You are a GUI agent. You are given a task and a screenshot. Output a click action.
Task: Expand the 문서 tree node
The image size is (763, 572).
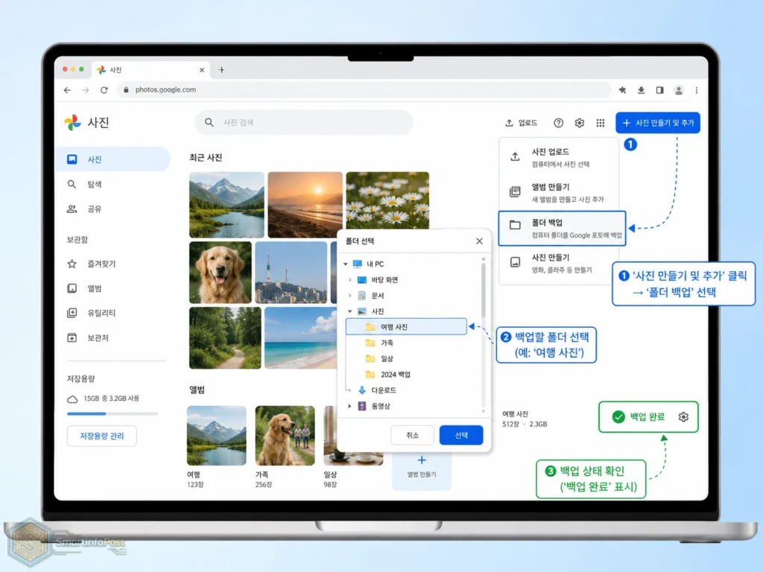pyautogui.click(x=350, y=296)
